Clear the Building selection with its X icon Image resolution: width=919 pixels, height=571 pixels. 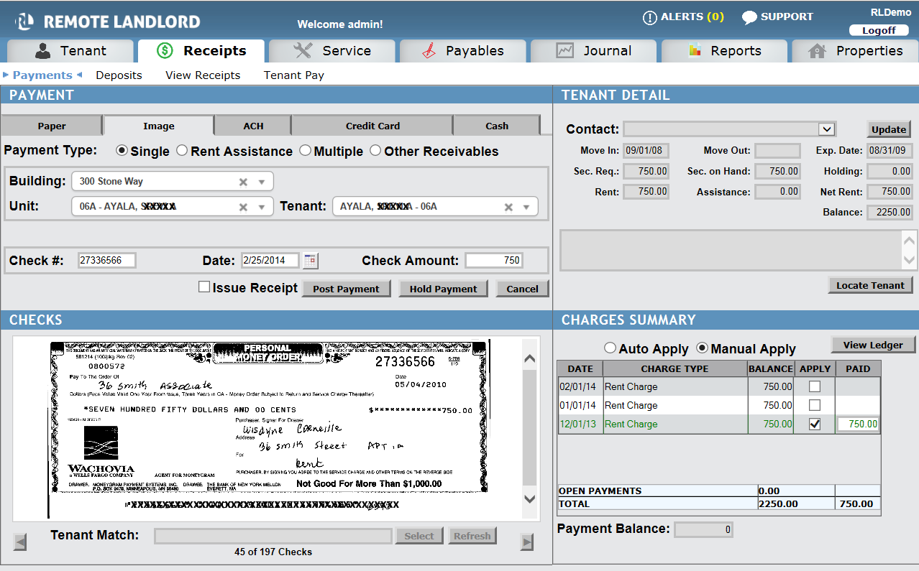pos(242,181)
